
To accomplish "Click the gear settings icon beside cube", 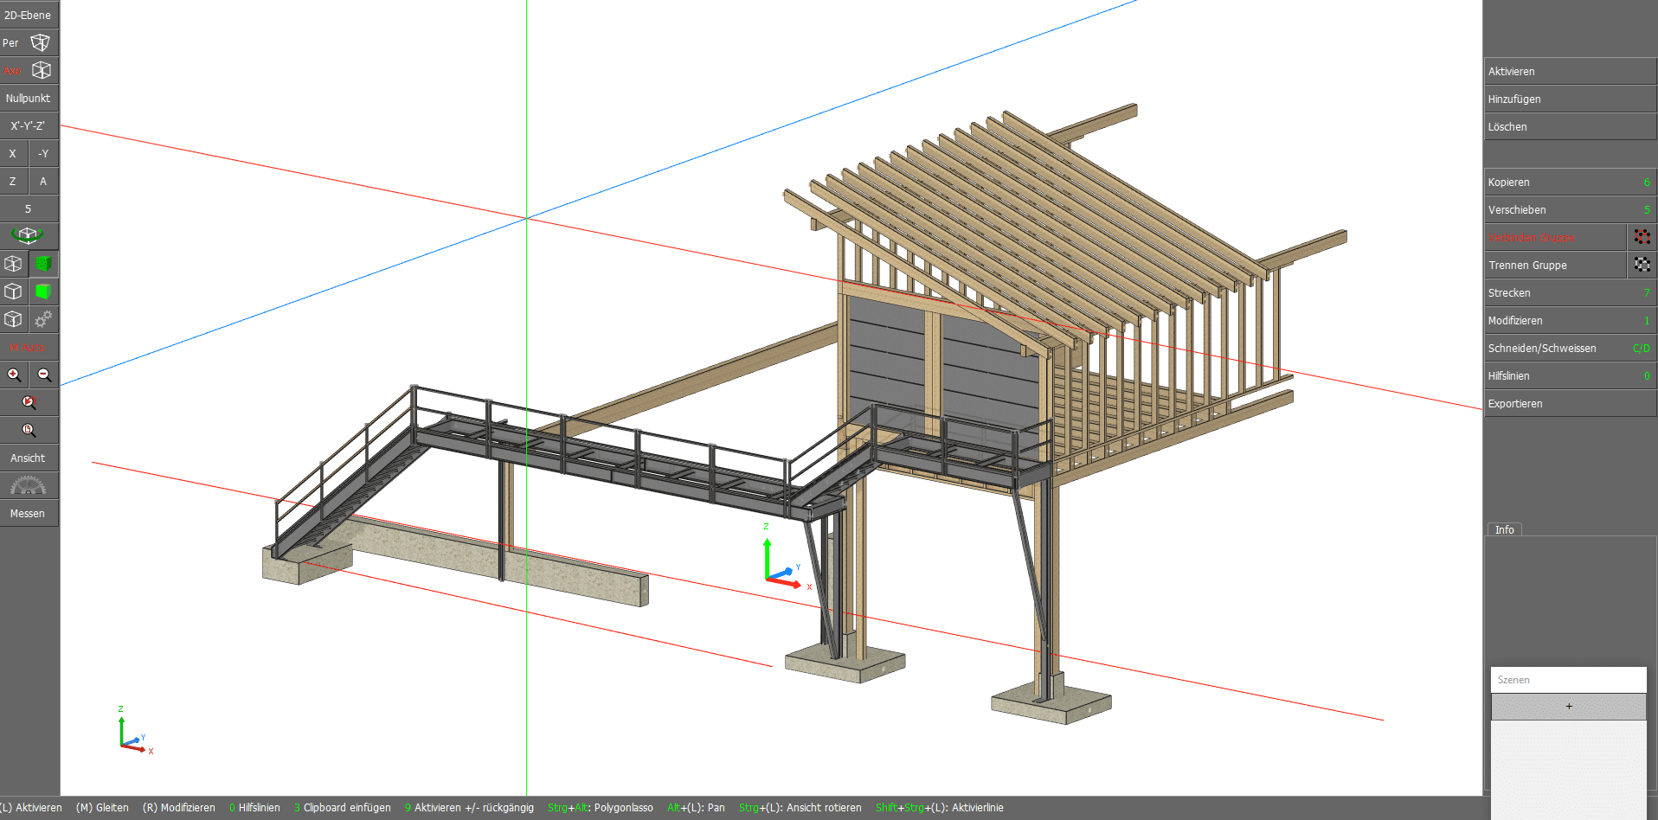I will [x=43, y=319].
